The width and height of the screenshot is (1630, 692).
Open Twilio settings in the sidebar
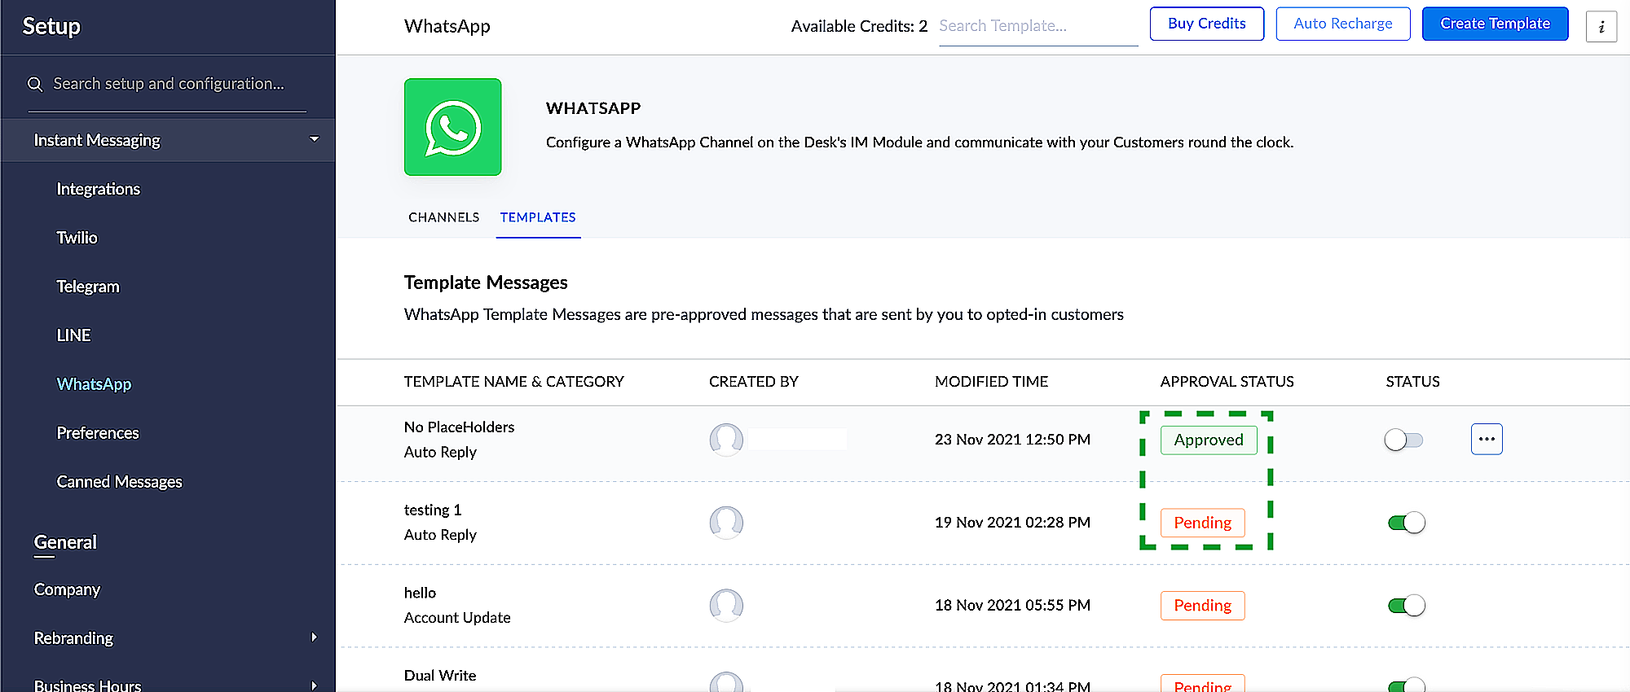77,238
